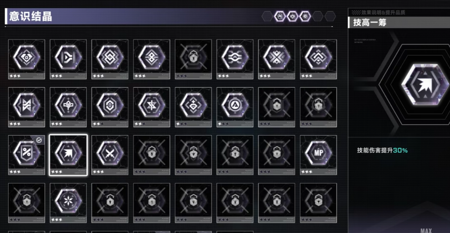Select the play-arrow triangle crystal
Screen dimensions: 450x233
coord(68,59)
